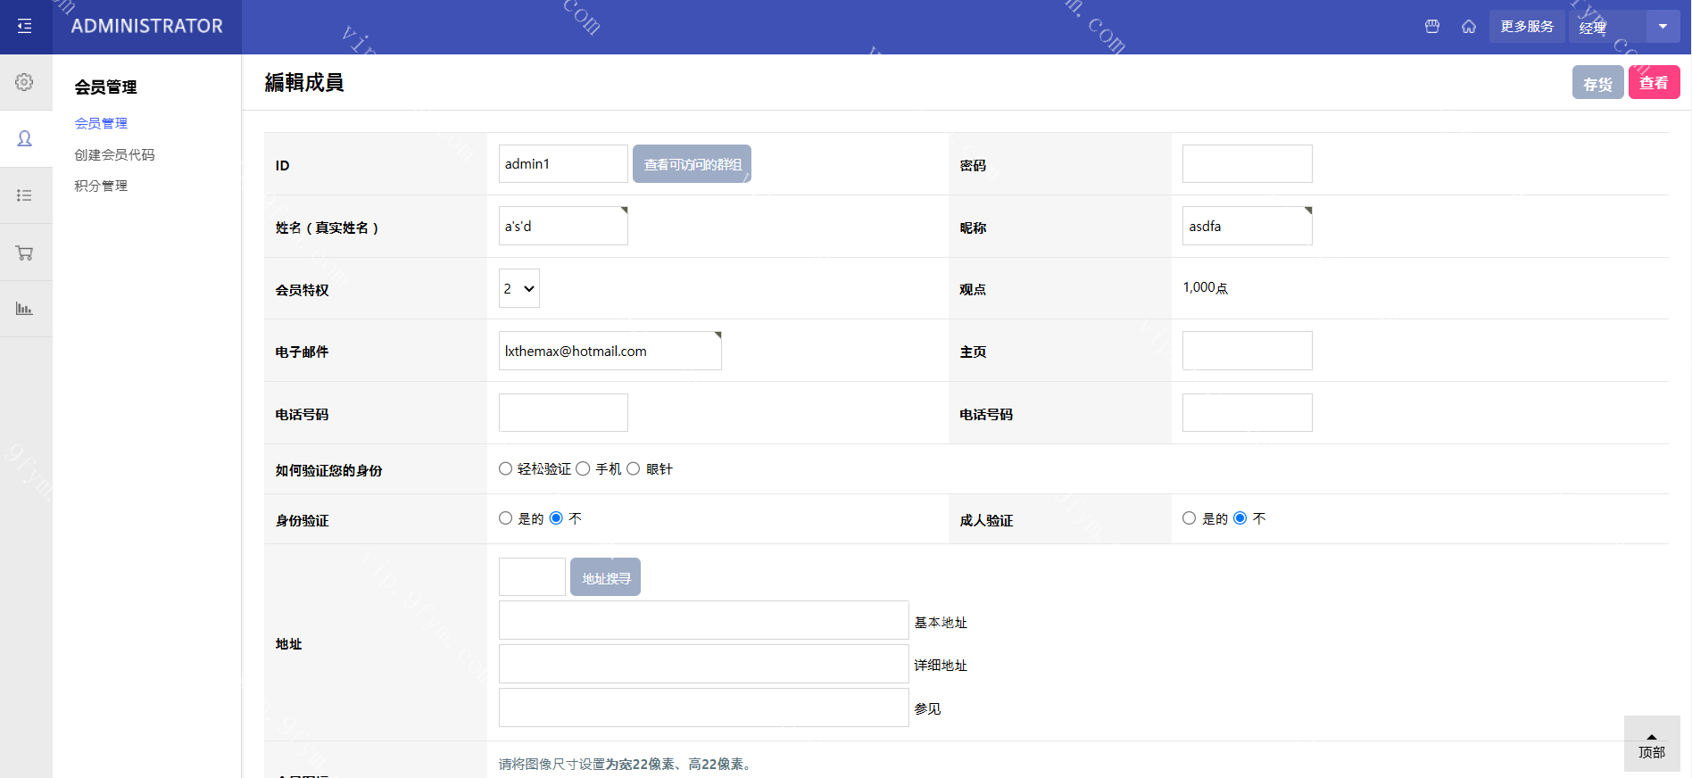This screenshot has height=778, width=1692.
Task: Open the 更多服务 menu
Action: point(1527,27)
